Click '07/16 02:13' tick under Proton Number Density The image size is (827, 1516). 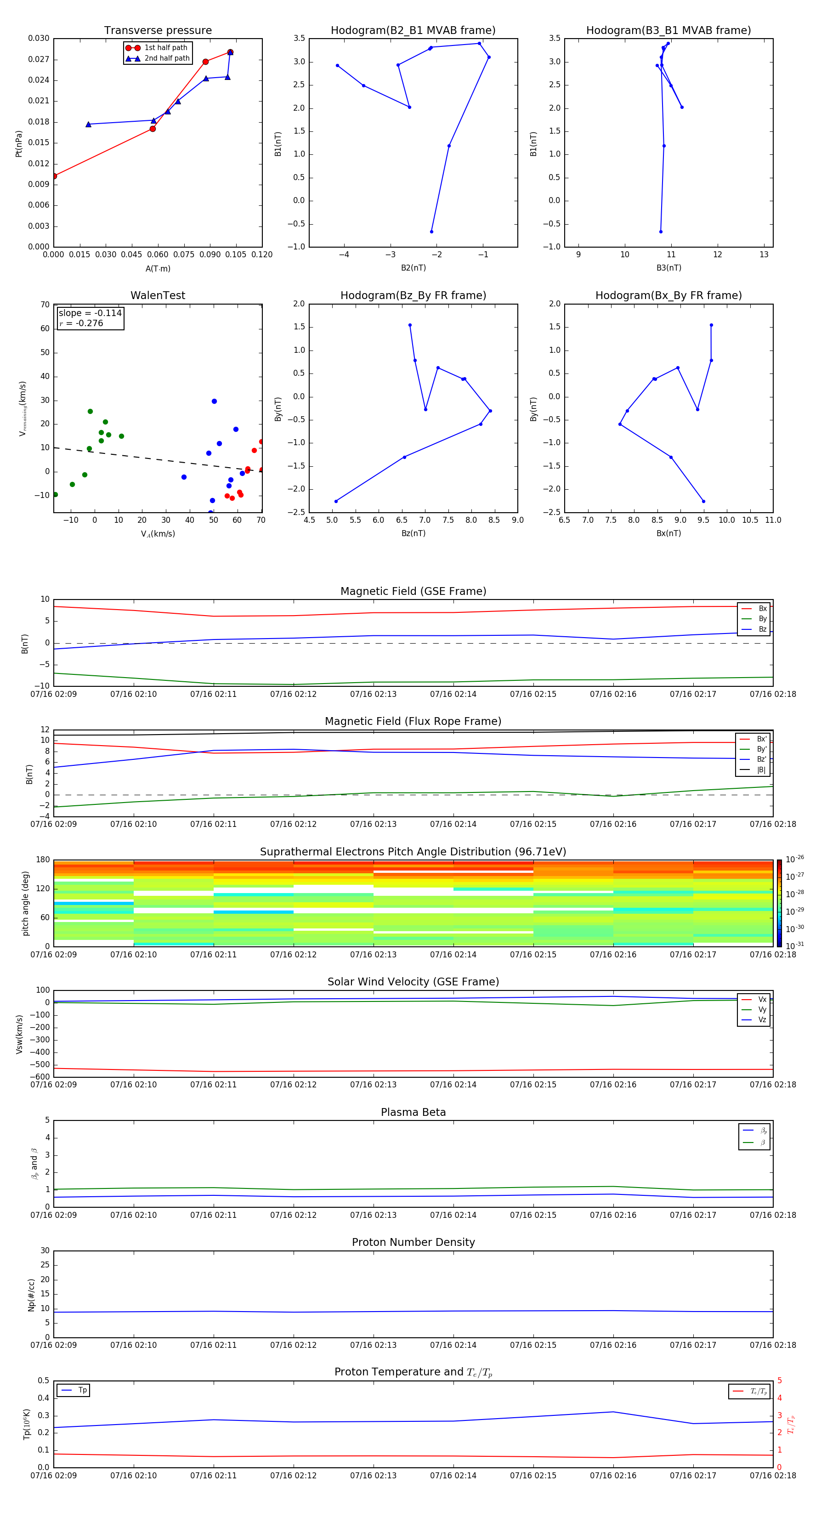point(373,1345)
